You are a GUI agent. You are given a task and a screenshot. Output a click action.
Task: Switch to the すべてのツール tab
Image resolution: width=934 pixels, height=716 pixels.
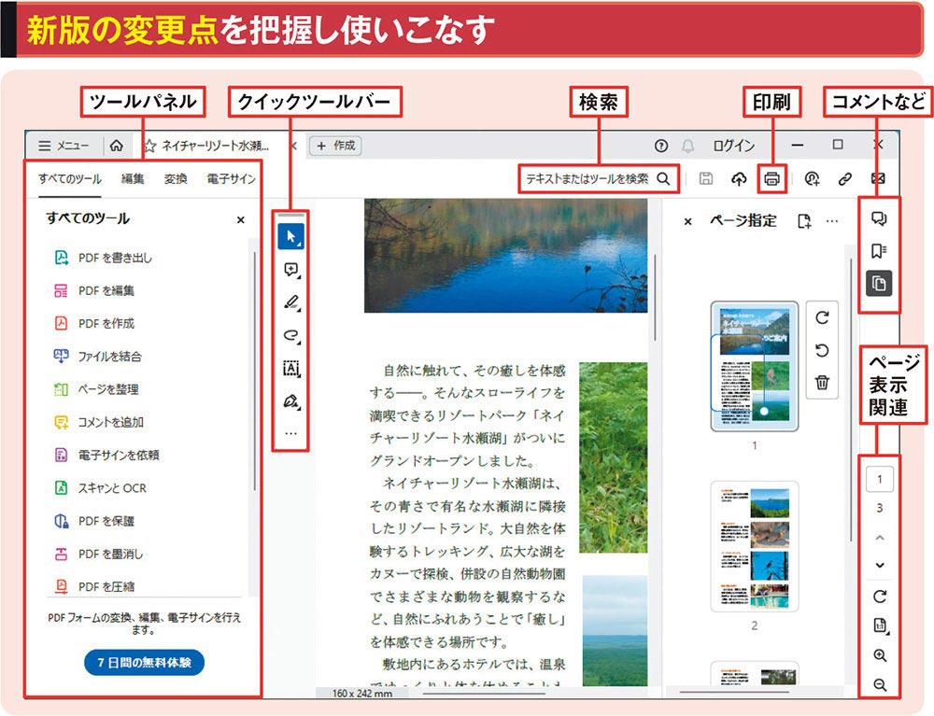tap(70, 178)
